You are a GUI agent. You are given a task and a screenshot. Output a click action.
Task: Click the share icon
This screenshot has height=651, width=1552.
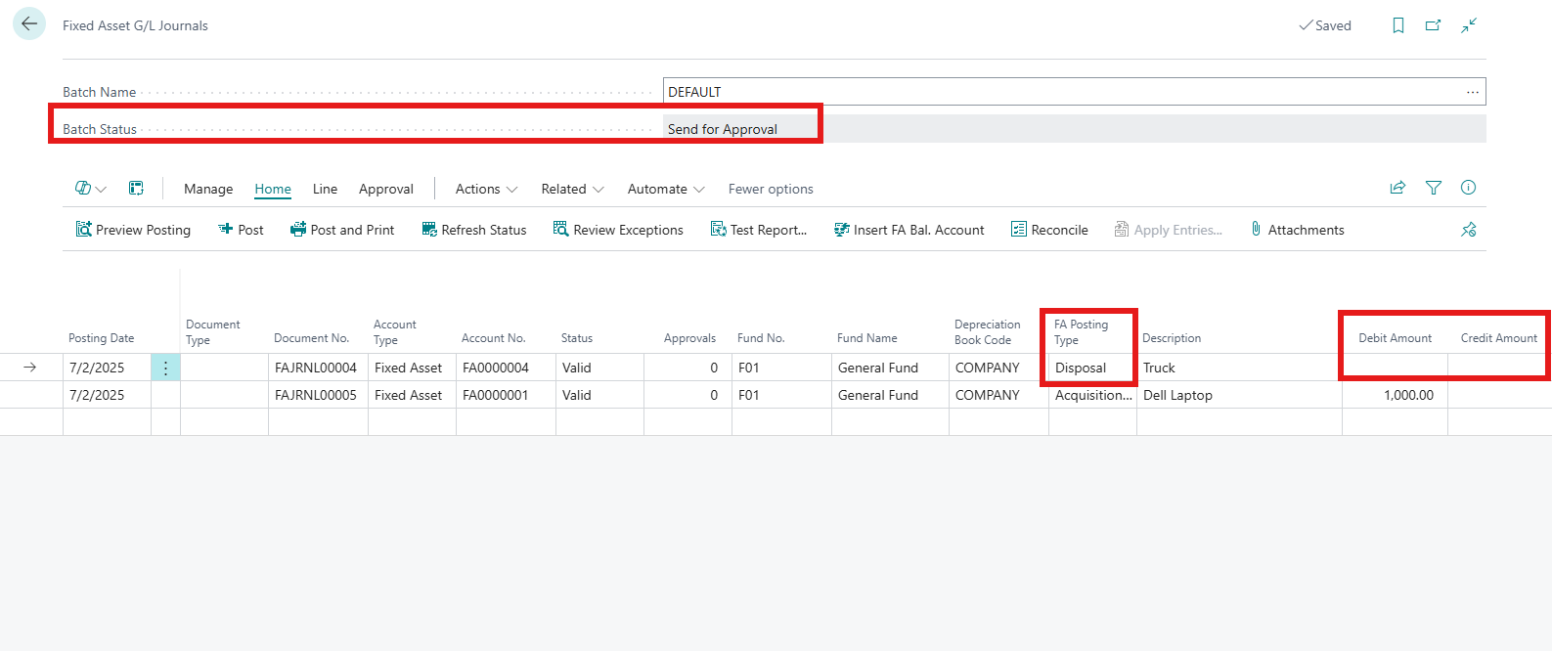[1397, 188]
